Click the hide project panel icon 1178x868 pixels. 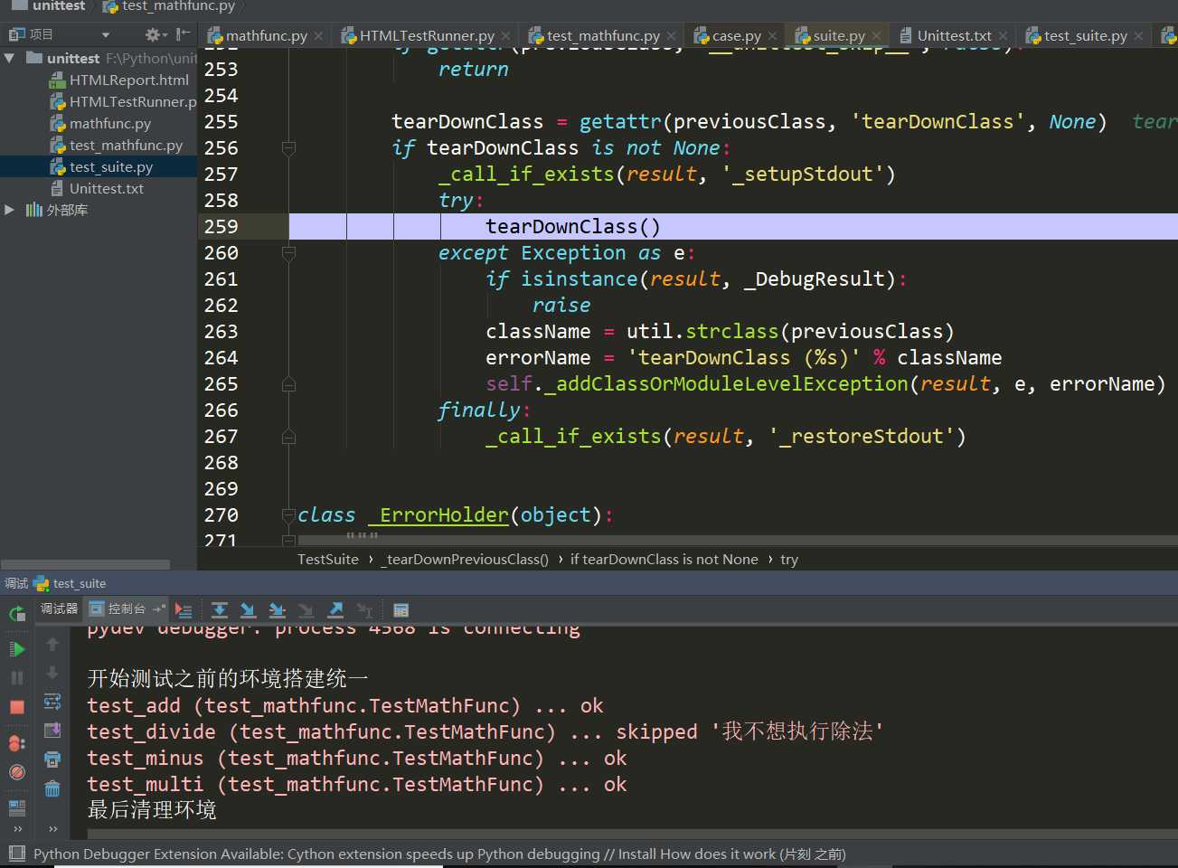coord(183,34)
